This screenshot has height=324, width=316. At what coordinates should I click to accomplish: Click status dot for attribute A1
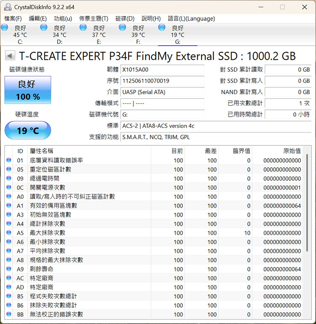coord(9,206)
